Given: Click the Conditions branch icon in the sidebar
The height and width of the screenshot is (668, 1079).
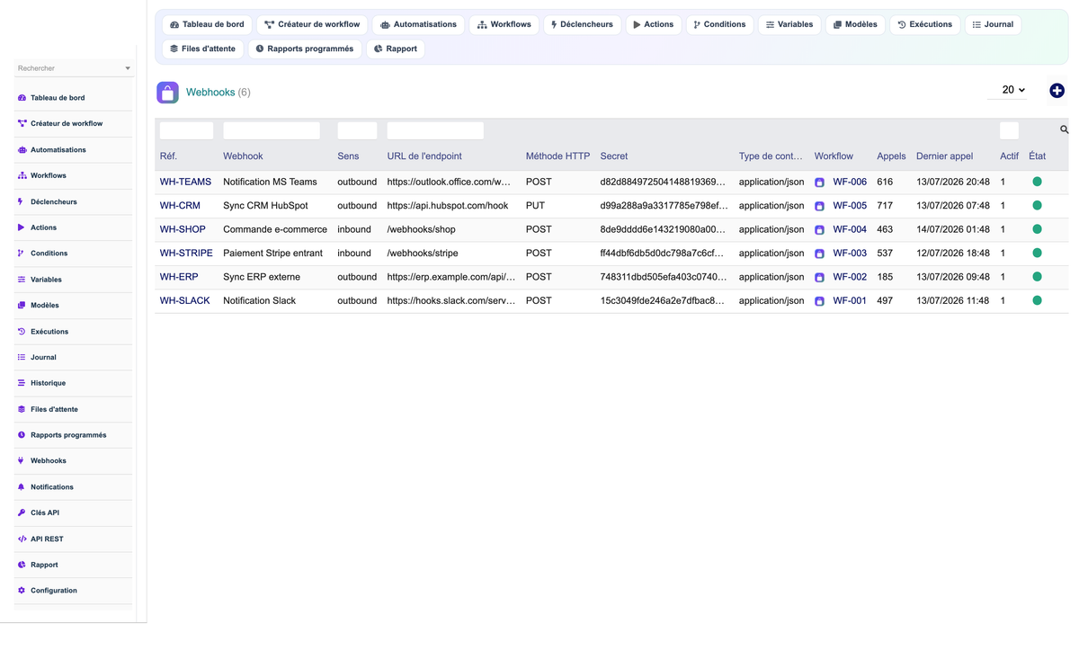Looking at the screenshot, I should point(22,254).
